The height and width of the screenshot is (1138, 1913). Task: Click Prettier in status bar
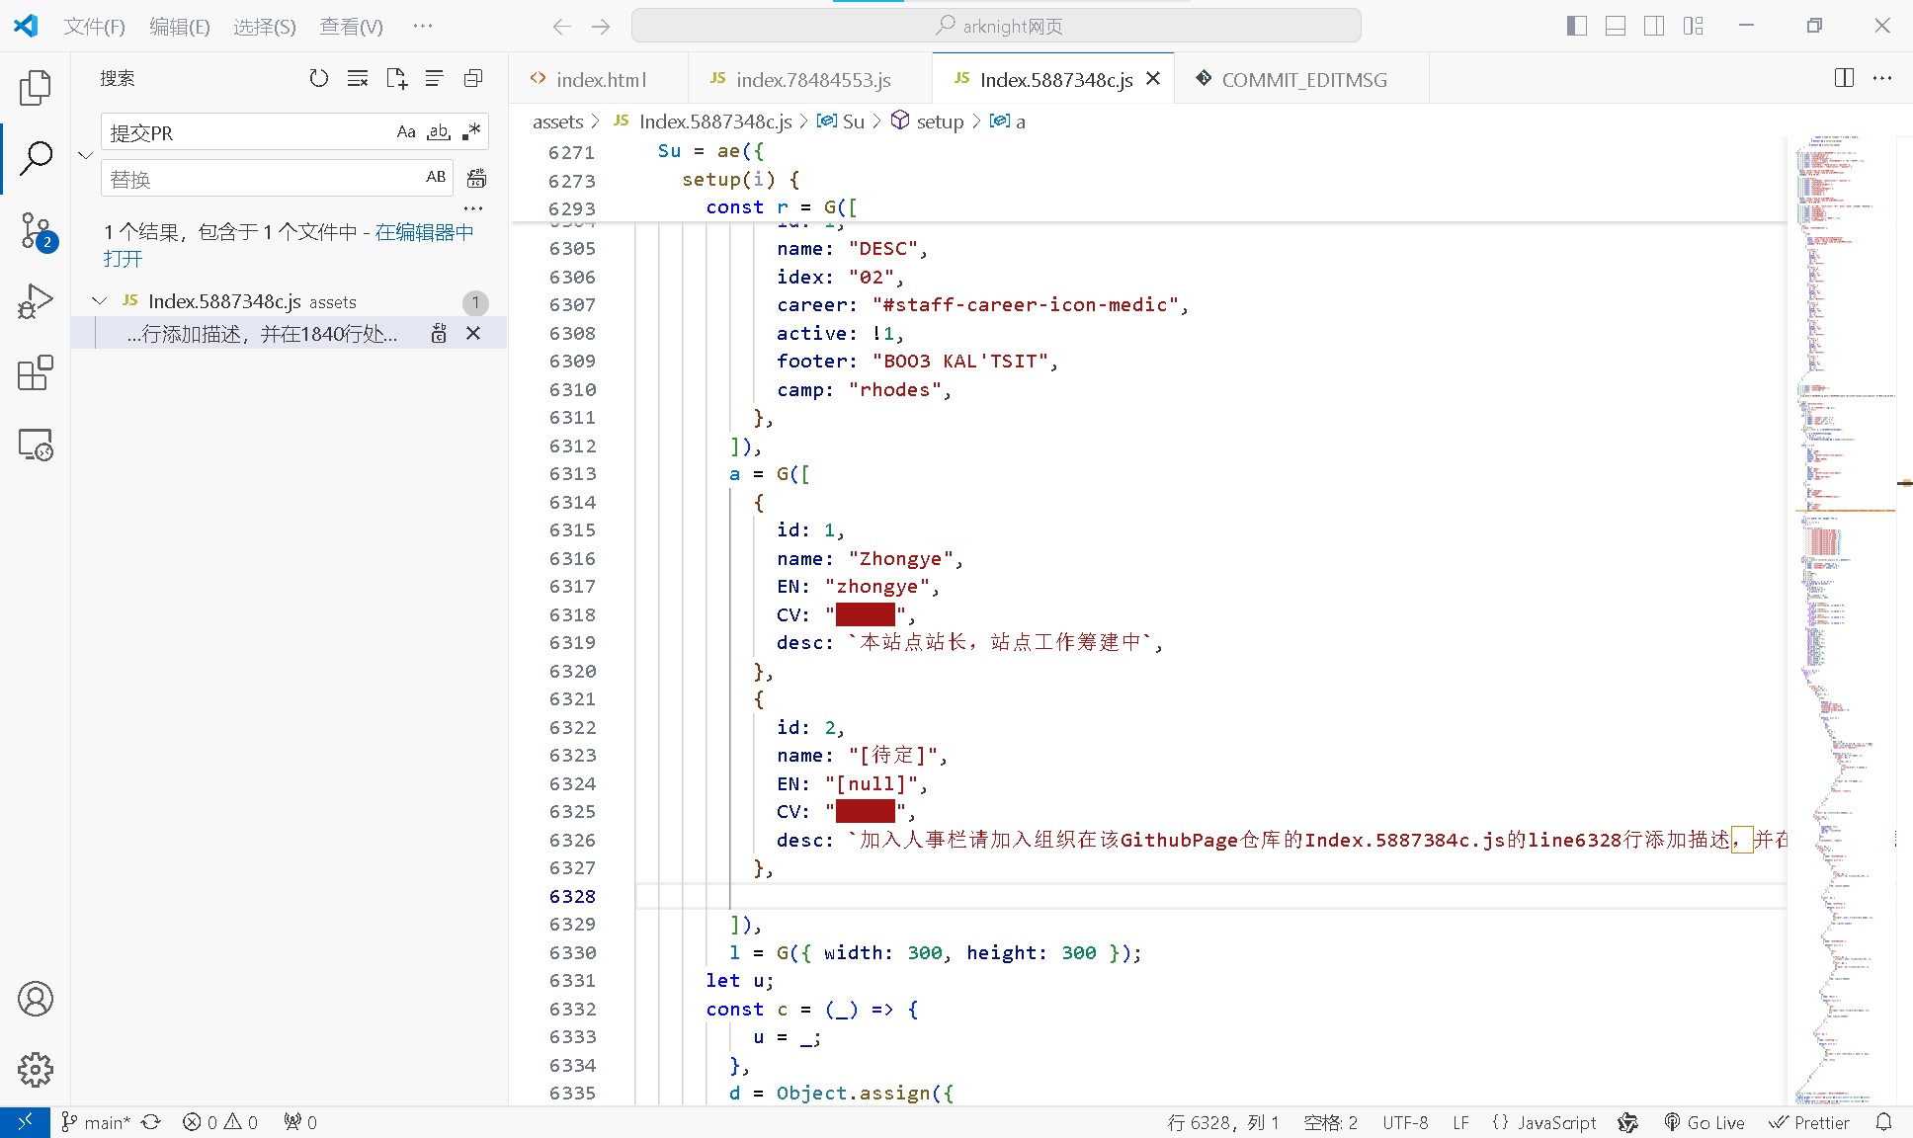click(1809, 1122)
